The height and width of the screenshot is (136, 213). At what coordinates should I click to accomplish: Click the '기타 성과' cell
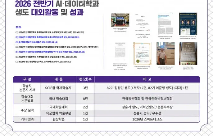click(x=27, y=119)
